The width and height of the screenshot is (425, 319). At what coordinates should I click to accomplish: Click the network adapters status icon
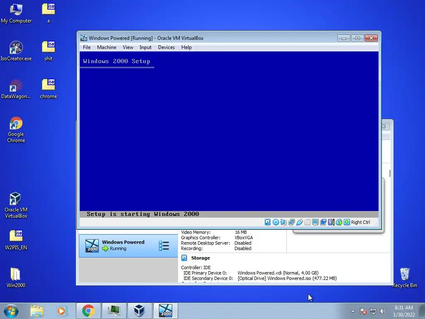click(291, 222)
